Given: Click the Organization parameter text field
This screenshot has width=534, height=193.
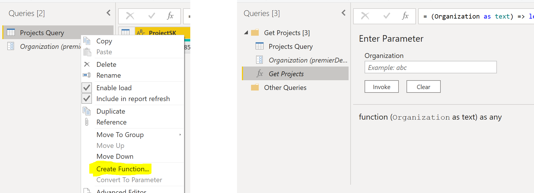Looking at the screenshot, I should click(x=430, y=67).
